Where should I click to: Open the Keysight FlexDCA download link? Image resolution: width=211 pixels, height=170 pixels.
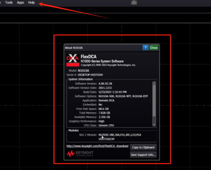click(x=97, y=146)
